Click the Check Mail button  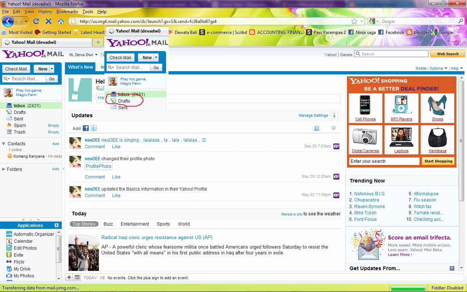[x=16, y=69]
